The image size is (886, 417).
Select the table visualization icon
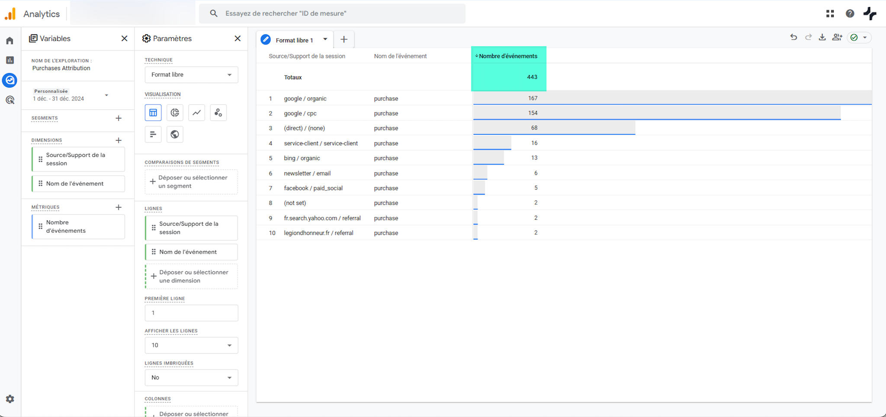(x=153, y=113)
